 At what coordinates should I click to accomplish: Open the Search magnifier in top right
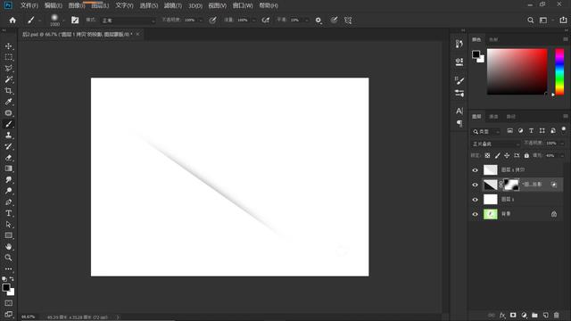(x=531, y=21)
